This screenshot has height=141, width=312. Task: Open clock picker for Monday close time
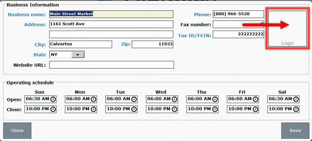coord(93,109)
